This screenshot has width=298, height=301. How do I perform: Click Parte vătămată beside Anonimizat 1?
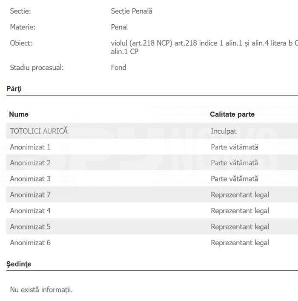(235, 147)
